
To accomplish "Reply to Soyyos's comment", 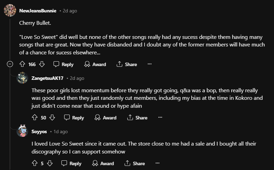I will (71, 163).
